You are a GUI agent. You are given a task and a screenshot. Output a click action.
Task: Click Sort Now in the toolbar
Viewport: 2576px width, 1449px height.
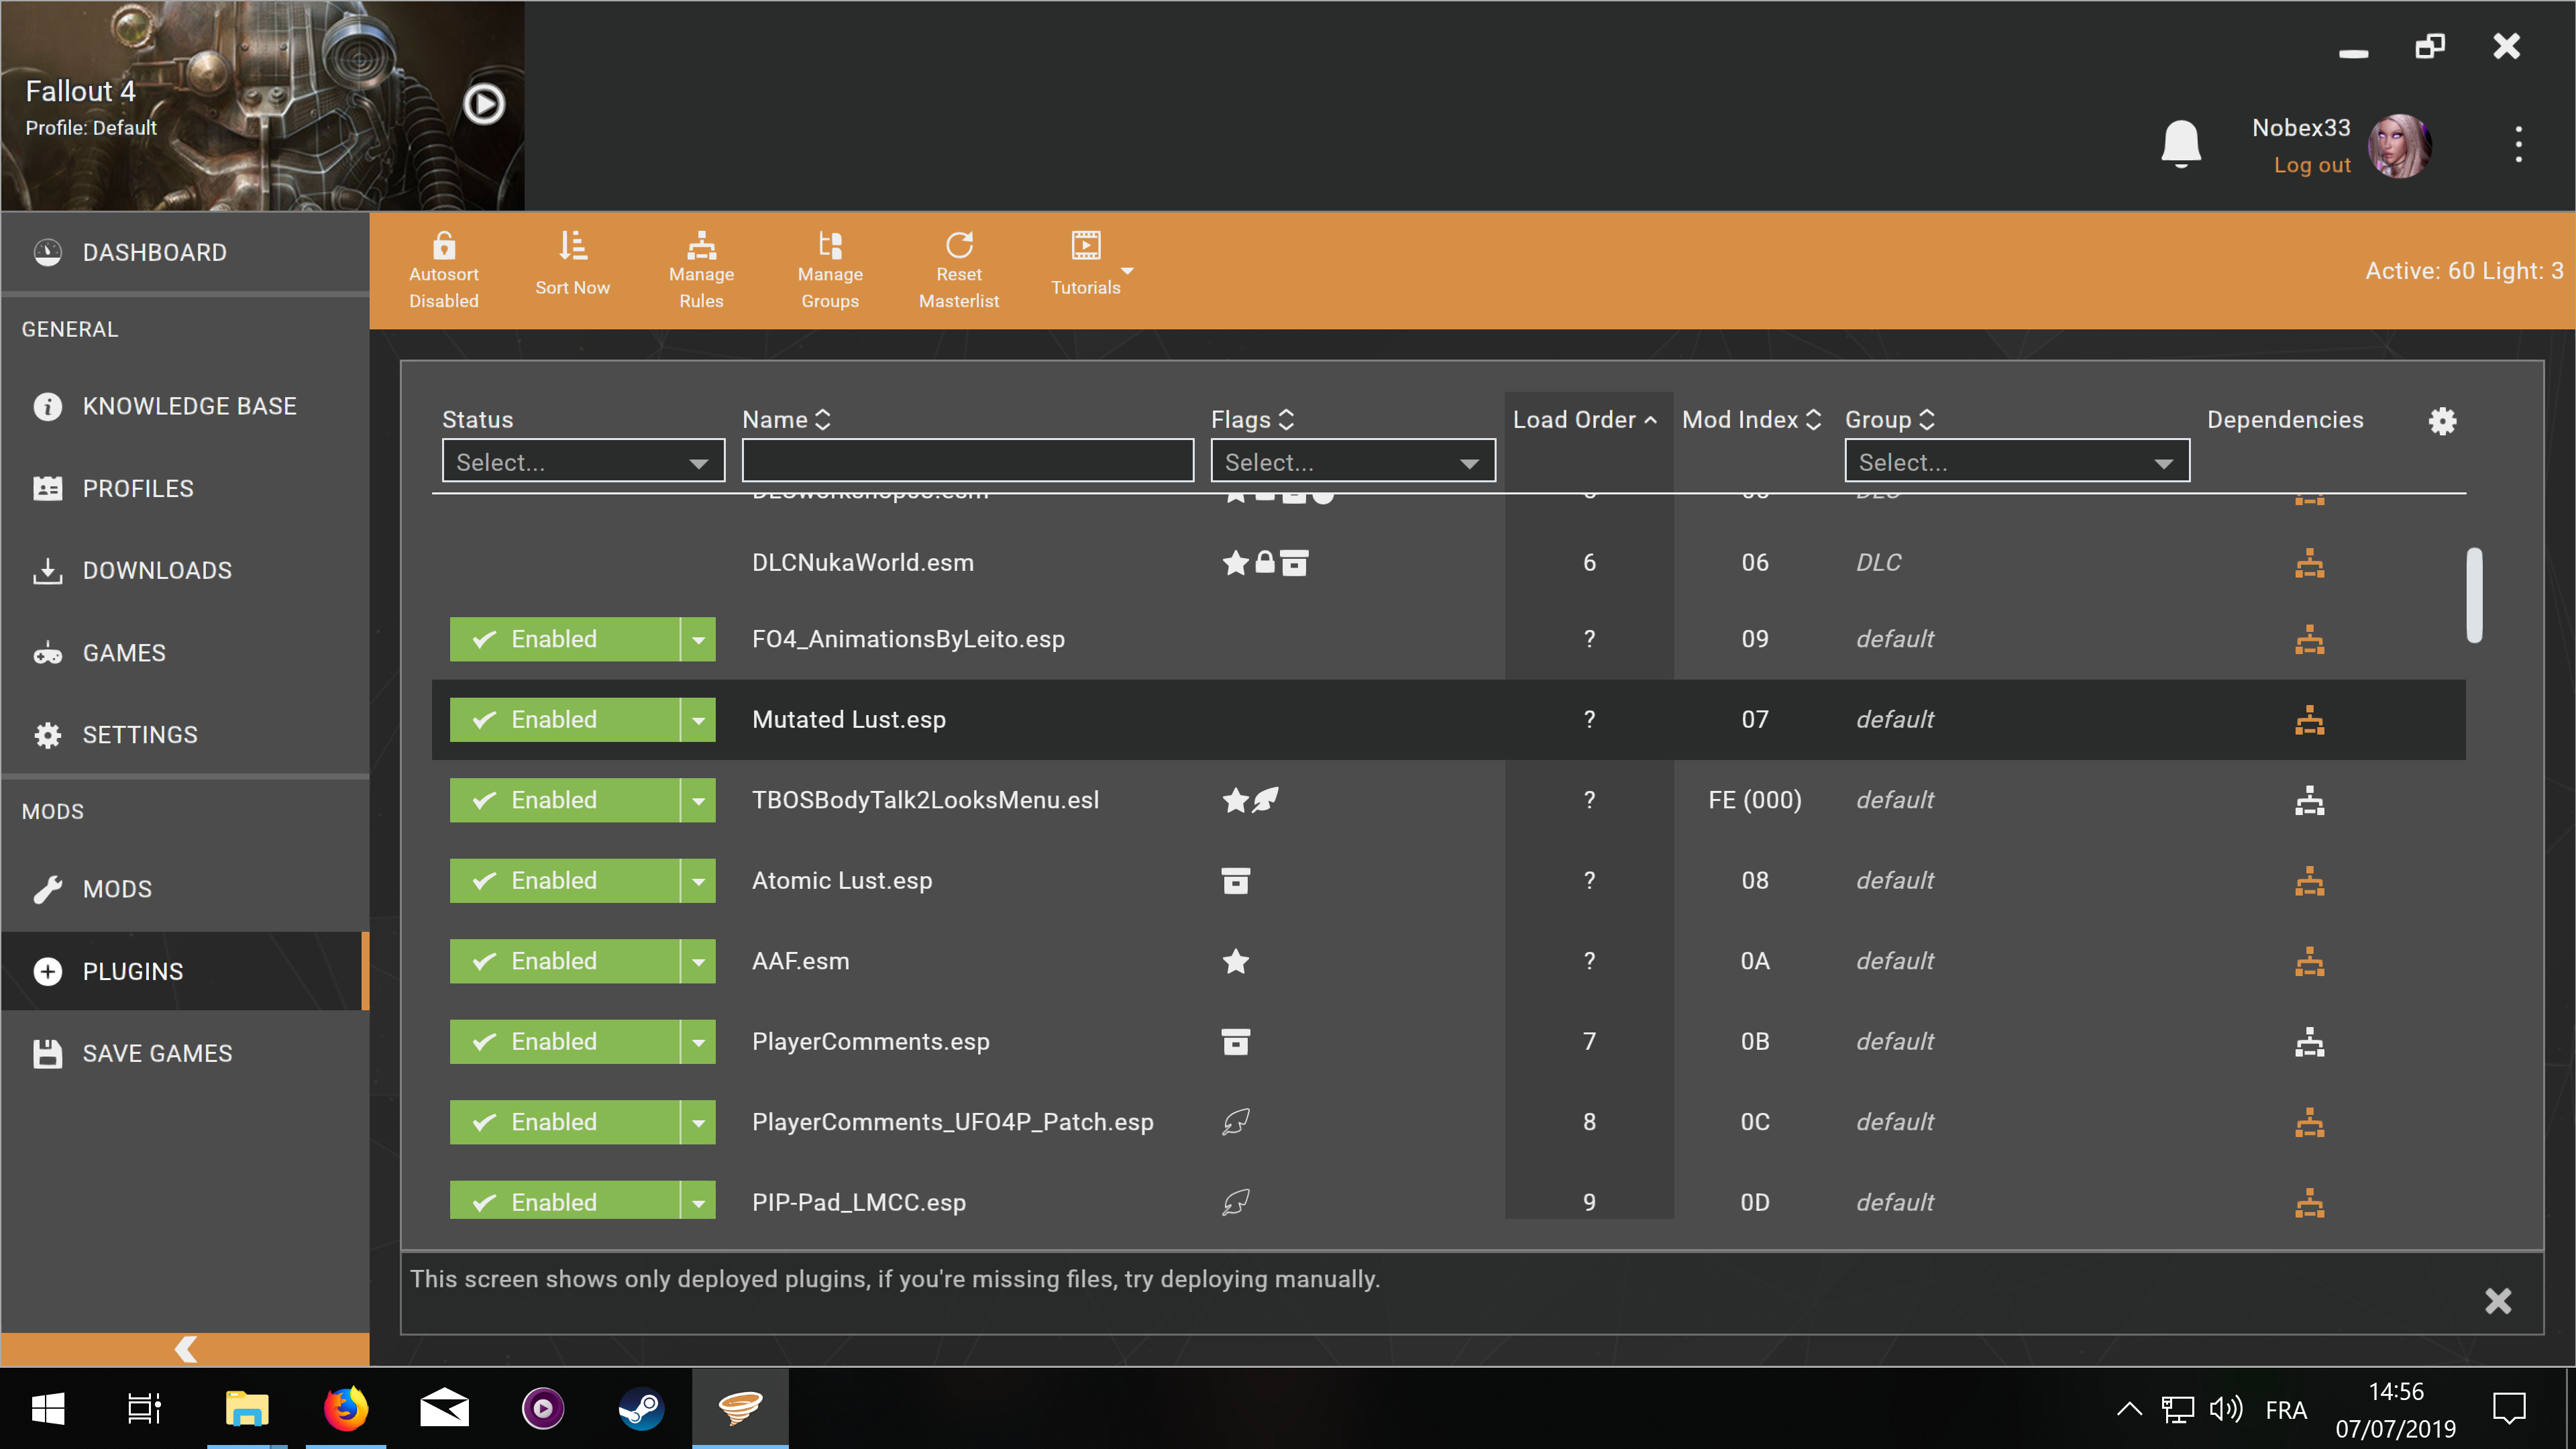click(x=573, y=265)
